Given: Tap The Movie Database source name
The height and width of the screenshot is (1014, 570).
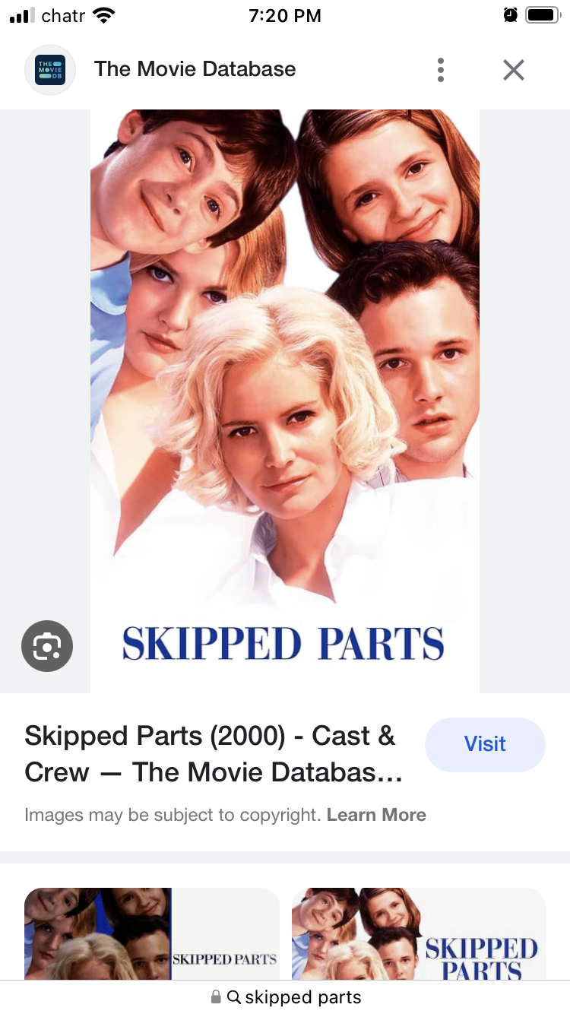Looking at the screenshot, I should tap(195, 69).
